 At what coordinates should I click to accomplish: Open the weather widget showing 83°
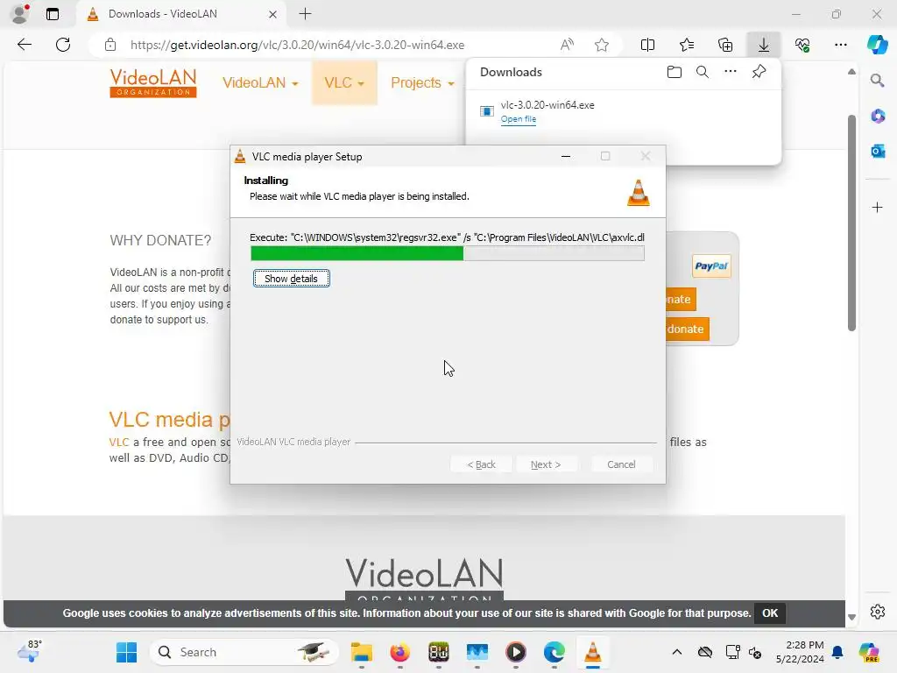[29, 652]
